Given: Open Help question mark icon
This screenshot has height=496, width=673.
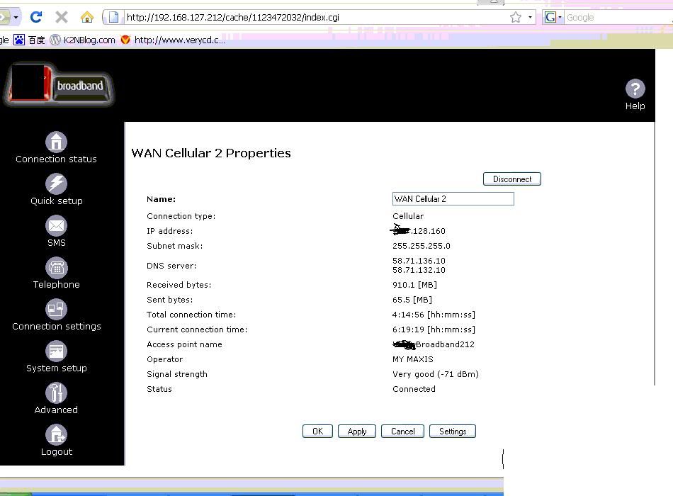Looking at the screenshot, I should pyautogui.click(x=635, y=89).
